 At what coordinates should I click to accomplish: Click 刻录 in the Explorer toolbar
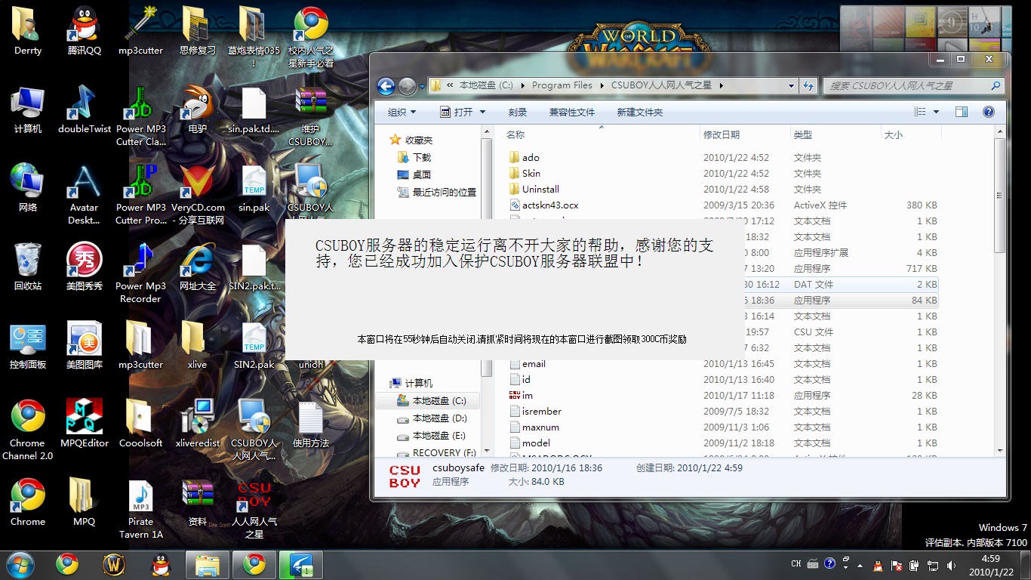(517, 112)
